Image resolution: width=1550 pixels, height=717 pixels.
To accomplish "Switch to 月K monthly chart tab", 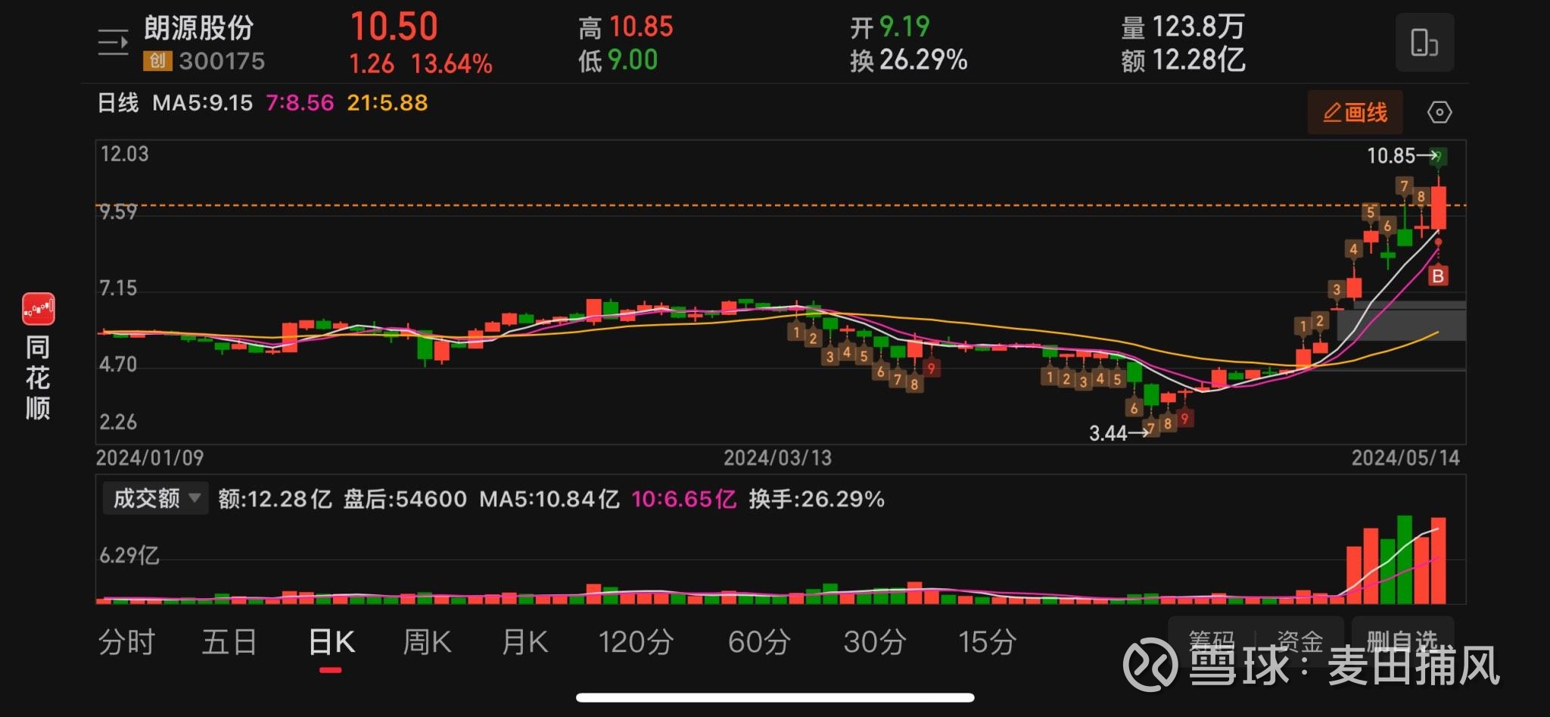I will pos(524,642).
